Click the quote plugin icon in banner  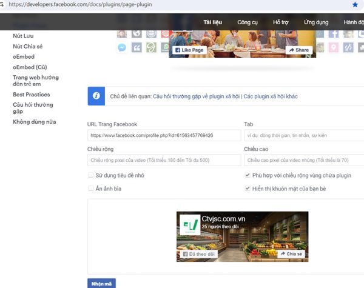(x=136, y=47)
